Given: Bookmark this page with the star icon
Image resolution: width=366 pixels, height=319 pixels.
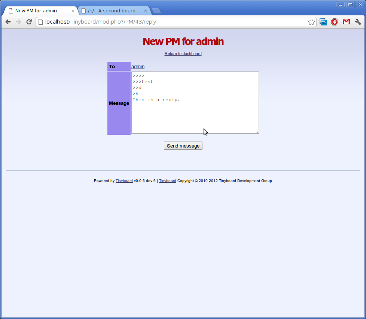Looking at the screenshot, I should click(311, 22).
